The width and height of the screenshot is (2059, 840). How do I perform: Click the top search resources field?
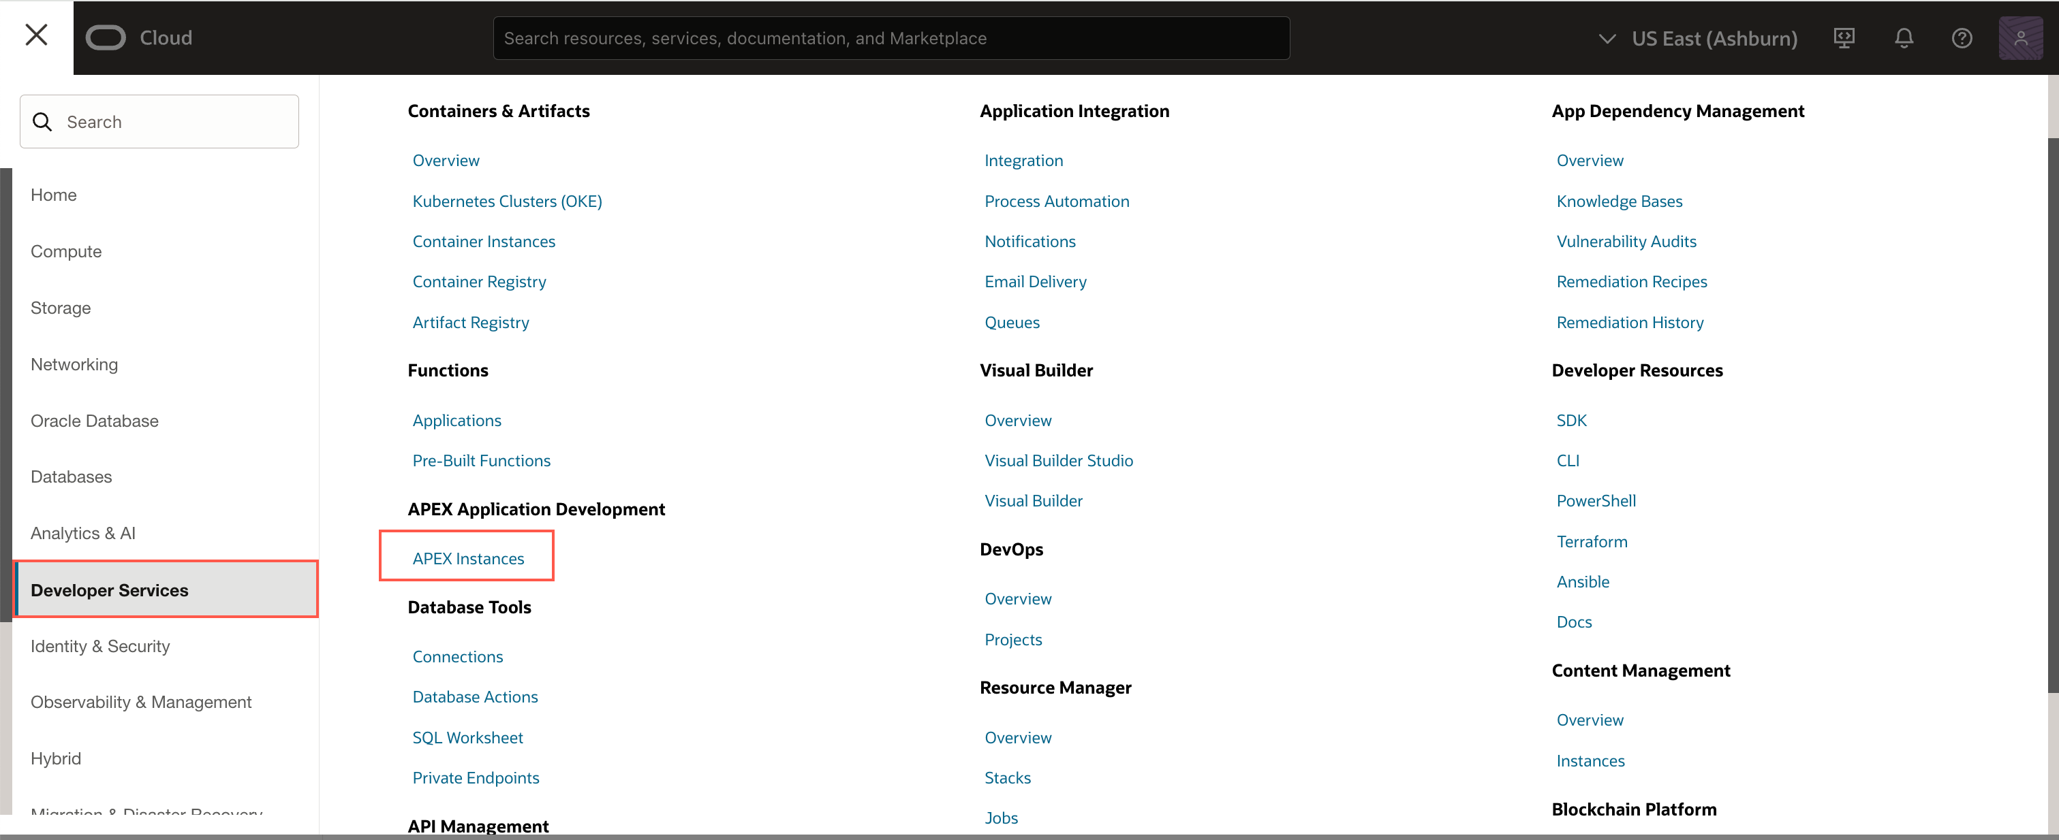(891, 38)
